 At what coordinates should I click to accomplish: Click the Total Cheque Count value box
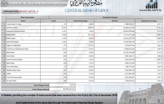tap(62, 85)
